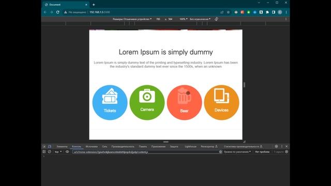
Task: Open the throttling dropdown in device toolbar
Action: click(x=200, y=19)
